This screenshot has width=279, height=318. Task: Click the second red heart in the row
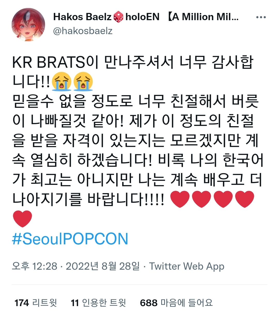202,199
